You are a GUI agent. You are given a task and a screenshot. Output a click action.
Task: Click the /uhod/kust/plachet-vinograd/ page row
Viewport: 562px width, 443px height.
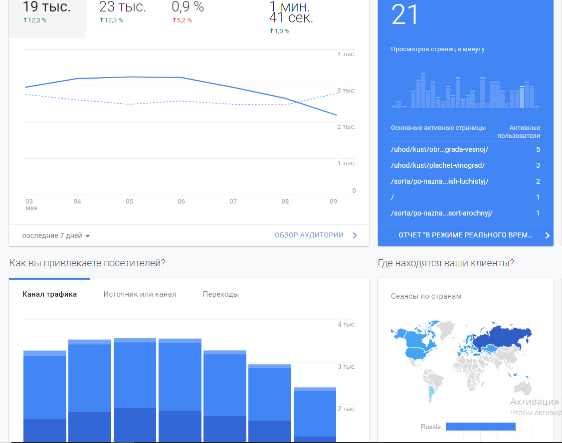pos(465,165)
